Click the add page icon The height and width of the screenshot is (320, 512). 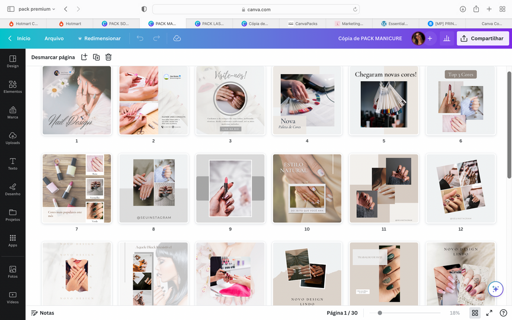[84, 57]
